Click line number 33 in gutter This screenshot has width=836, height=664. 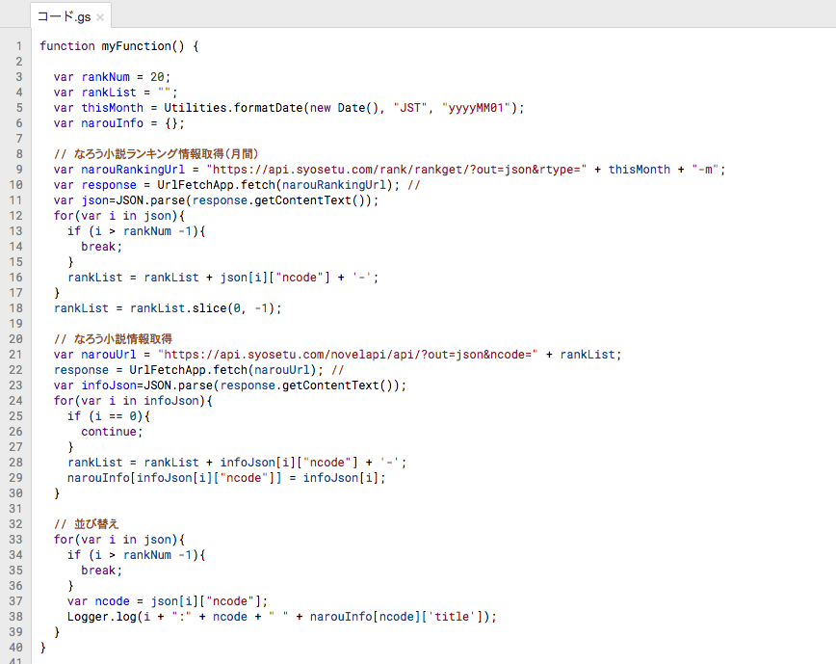click(x=16, y=540)
